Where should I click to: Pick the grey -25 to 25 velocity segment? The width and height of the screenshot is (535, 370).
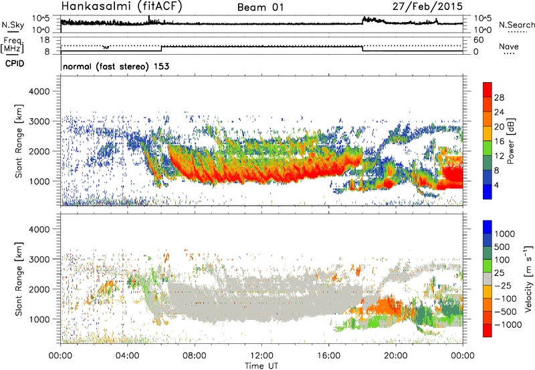point(488,279)
